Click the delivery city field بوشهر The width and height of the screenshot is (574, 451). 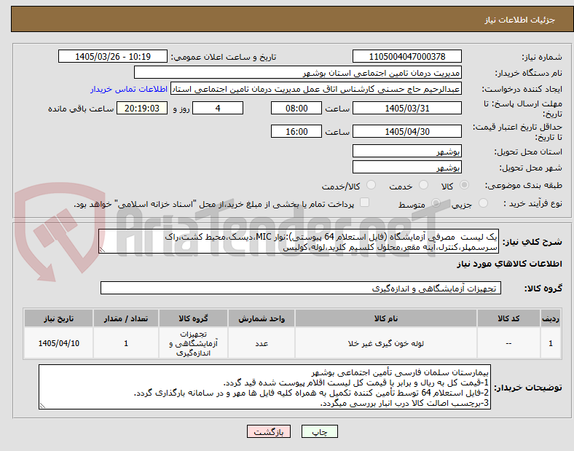point(407,168)
